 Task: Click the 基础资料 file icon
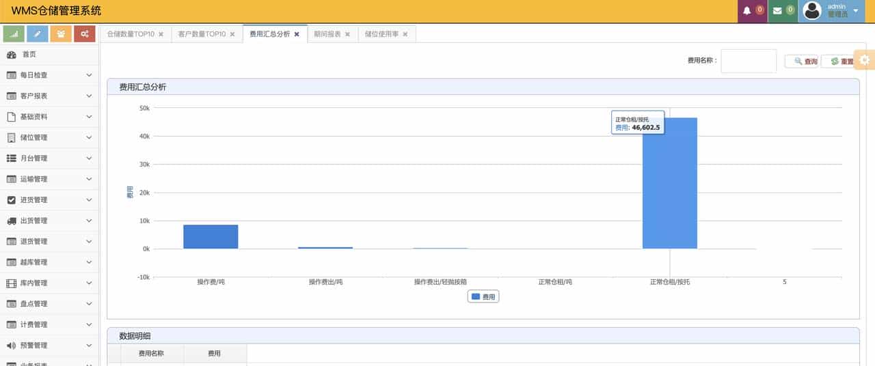click(11, 117)
